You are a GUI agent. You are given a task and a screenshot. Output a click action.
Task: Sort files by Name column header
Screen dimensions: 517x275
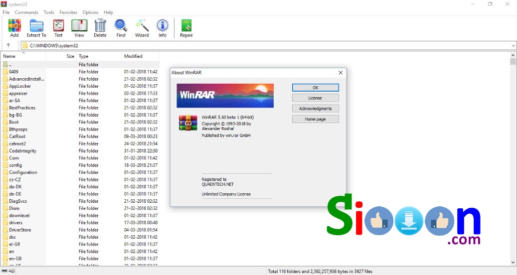pos(23,56)
